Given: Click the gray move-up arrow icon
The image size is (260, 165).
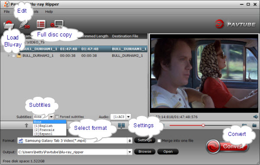Looking at the screenshot, I should [26, 125].
